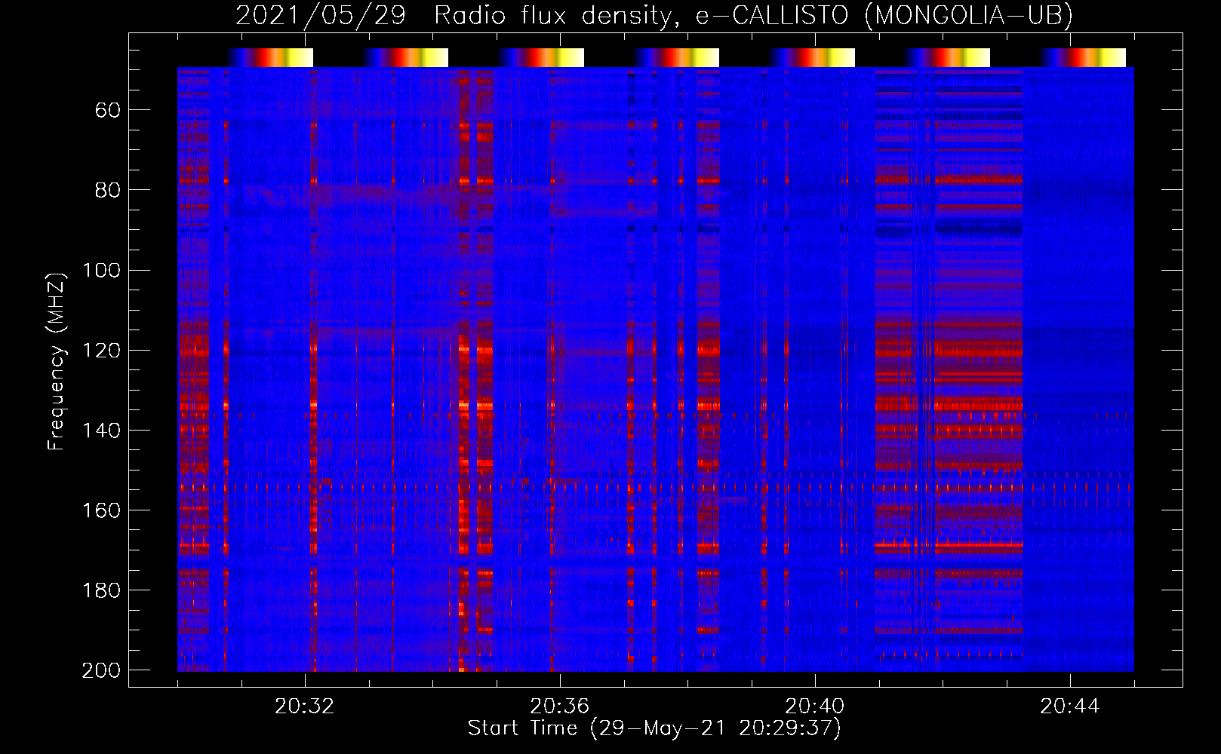Click the 20:44 time tick label
1221x754 pixels.
point(1070,706)
